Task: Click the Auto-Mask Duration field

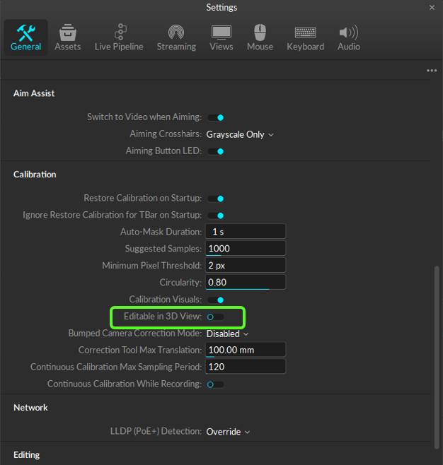Action: (x=246, y=232)
